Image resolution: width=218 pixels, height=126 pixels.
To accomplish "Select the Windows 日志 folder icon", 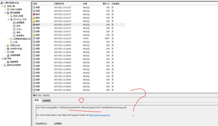I will 11,19.
